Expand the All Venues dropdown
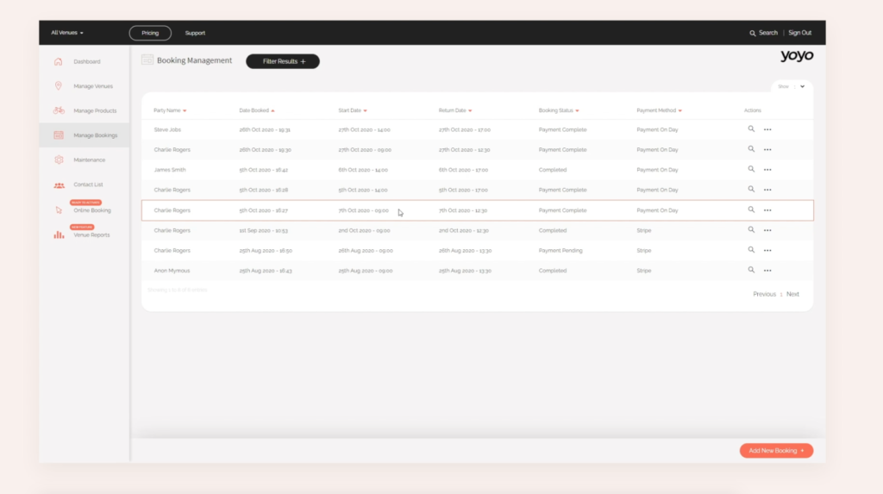This screenshot has width=883, height=494. (67, 33)
